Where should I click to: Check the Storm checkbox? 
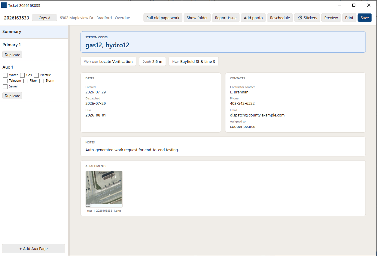[42, 81]
